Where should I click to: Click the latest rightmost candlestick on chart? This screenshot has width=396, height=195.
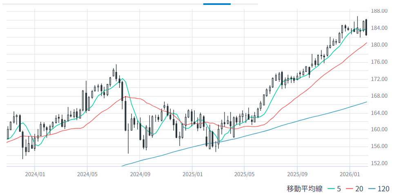[x=366, y=27]
